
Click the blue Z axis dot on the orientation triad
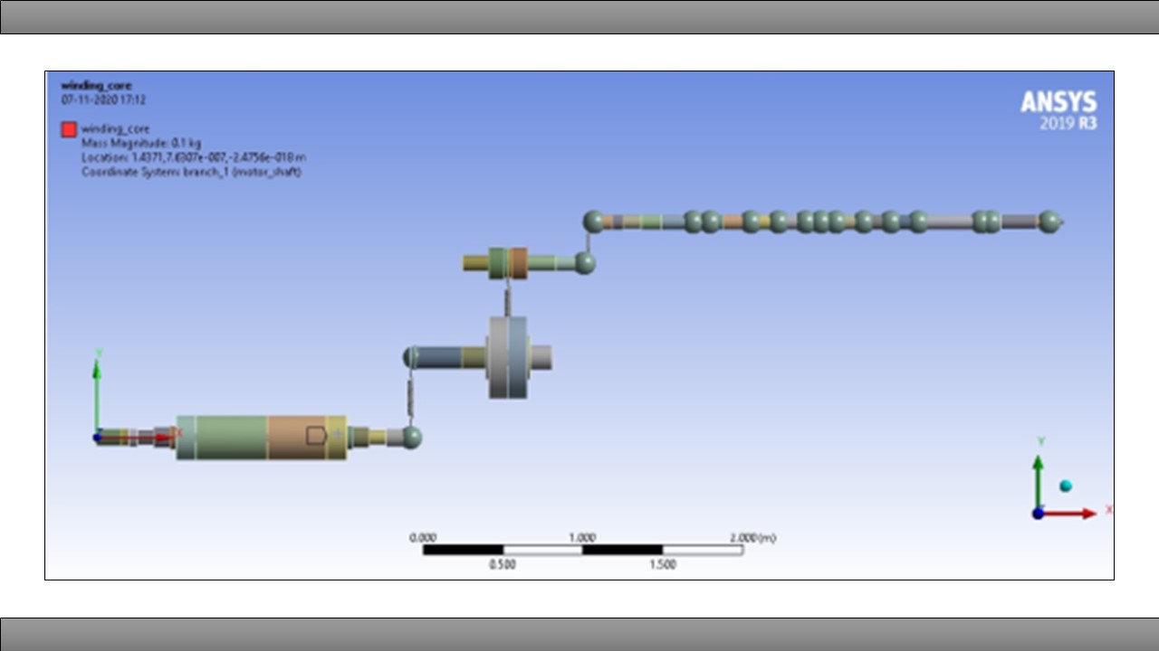pyautogui.click(x=1039, y=514)
